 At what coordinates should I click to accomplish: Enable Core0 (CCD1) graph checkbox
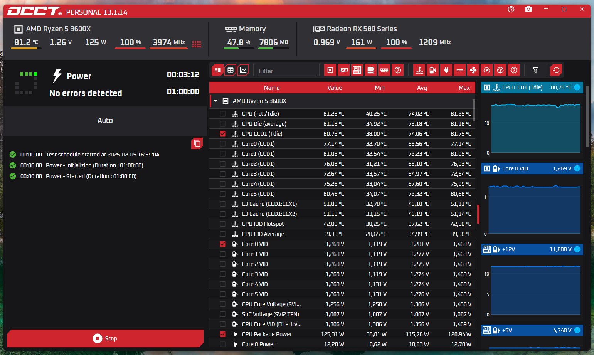tap(223, 144)
